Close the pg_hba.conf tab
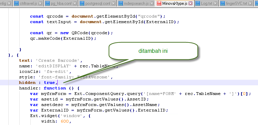Viewport: 258px width, 125px height. coord(75,3)
